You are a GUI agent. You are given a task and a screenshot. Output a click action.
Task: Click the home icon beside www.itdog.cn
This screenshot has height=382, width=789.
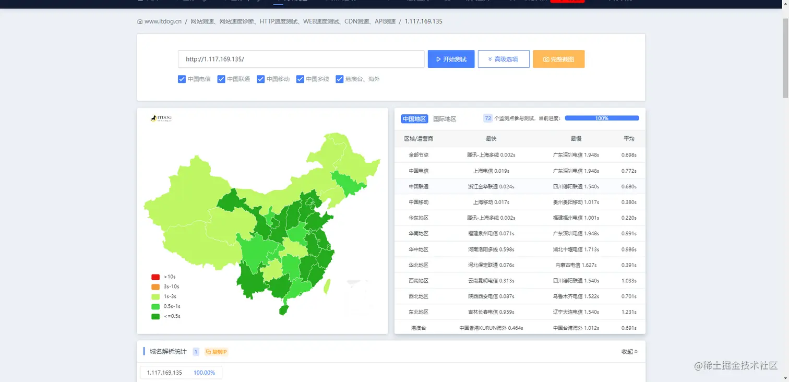(x=140, y=21)
